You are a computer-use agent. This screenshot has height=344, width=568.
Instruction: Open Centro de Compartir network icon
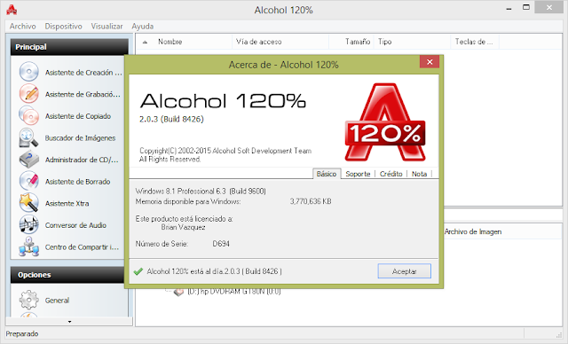click(28, 246)
